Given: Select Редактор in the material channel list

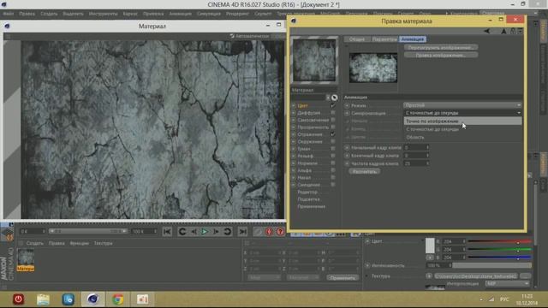Looking at the screenshot, I should [307, 192].
